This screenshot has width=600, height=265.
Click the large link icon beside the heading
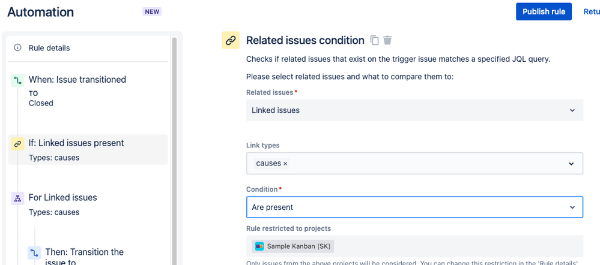(231, 40)
